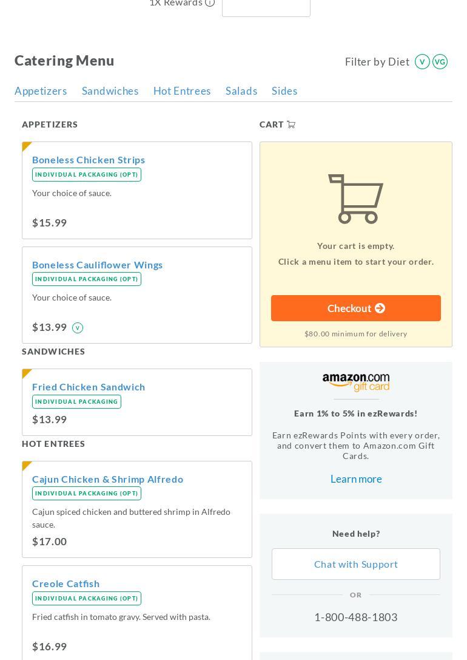Follow the Learn more ezRewards link
The image size is (467, 660).
pyautogui.click(x=356, y=479)
